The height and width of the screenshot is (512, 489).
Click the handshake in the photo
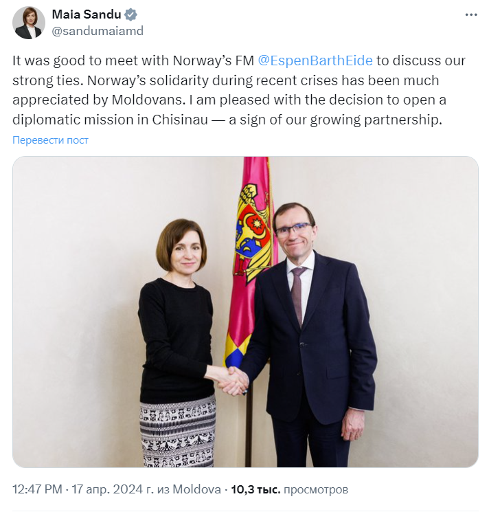(x=231, y=379)
